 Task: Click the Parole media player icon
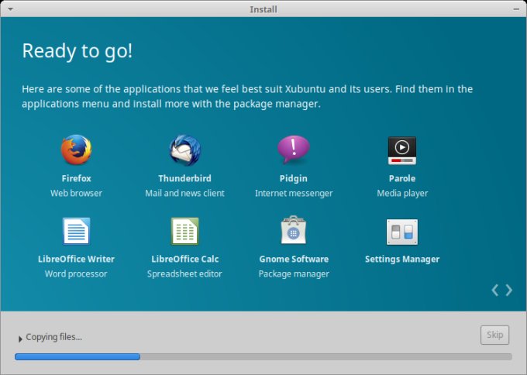point(401,150)
